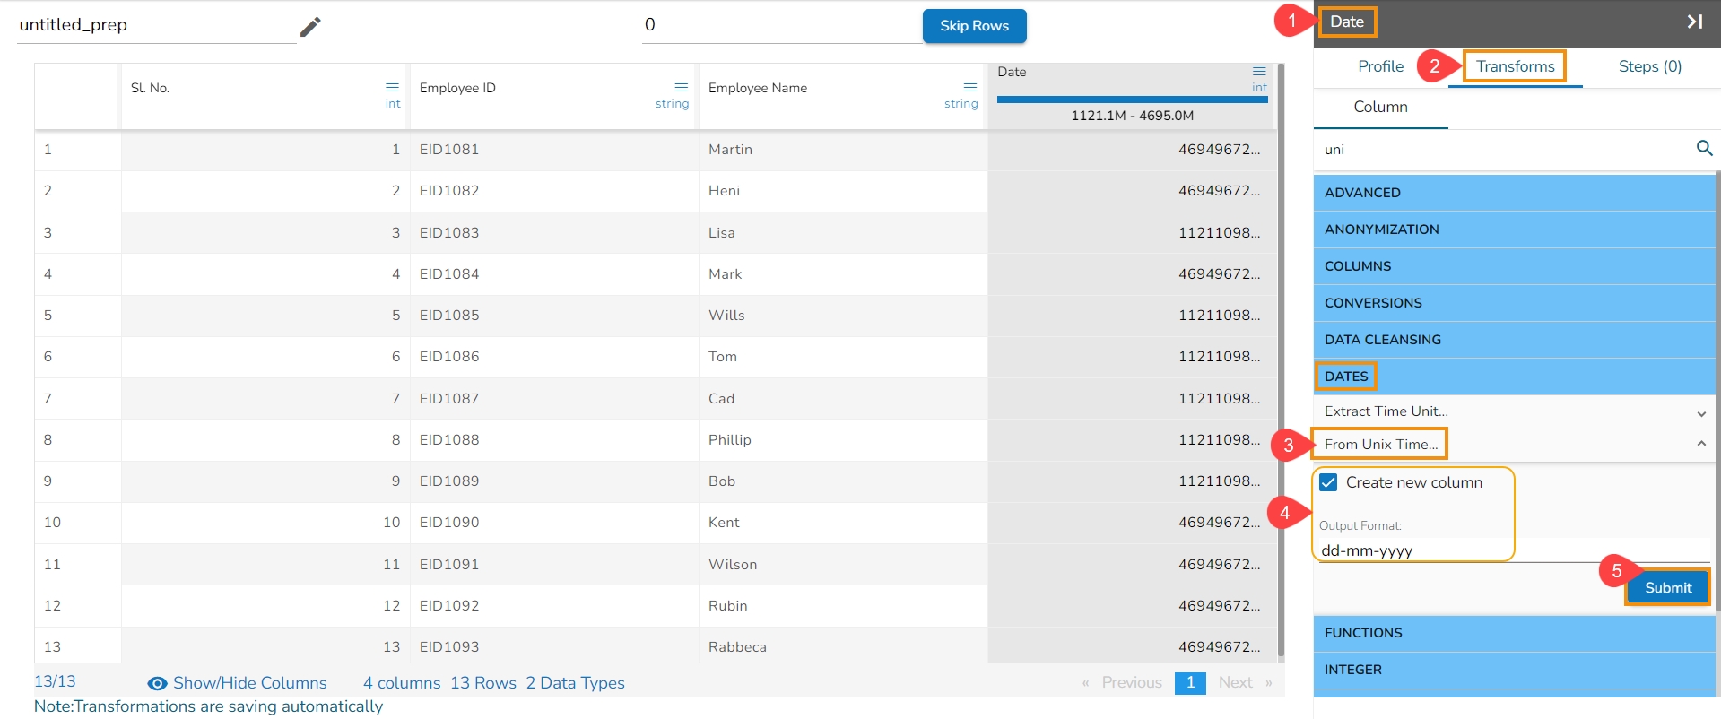Image resolution: width=1721 pixels, height=719 pixels.
Task: Submit the From Unix Time transform
Action: pos(1667,588)
